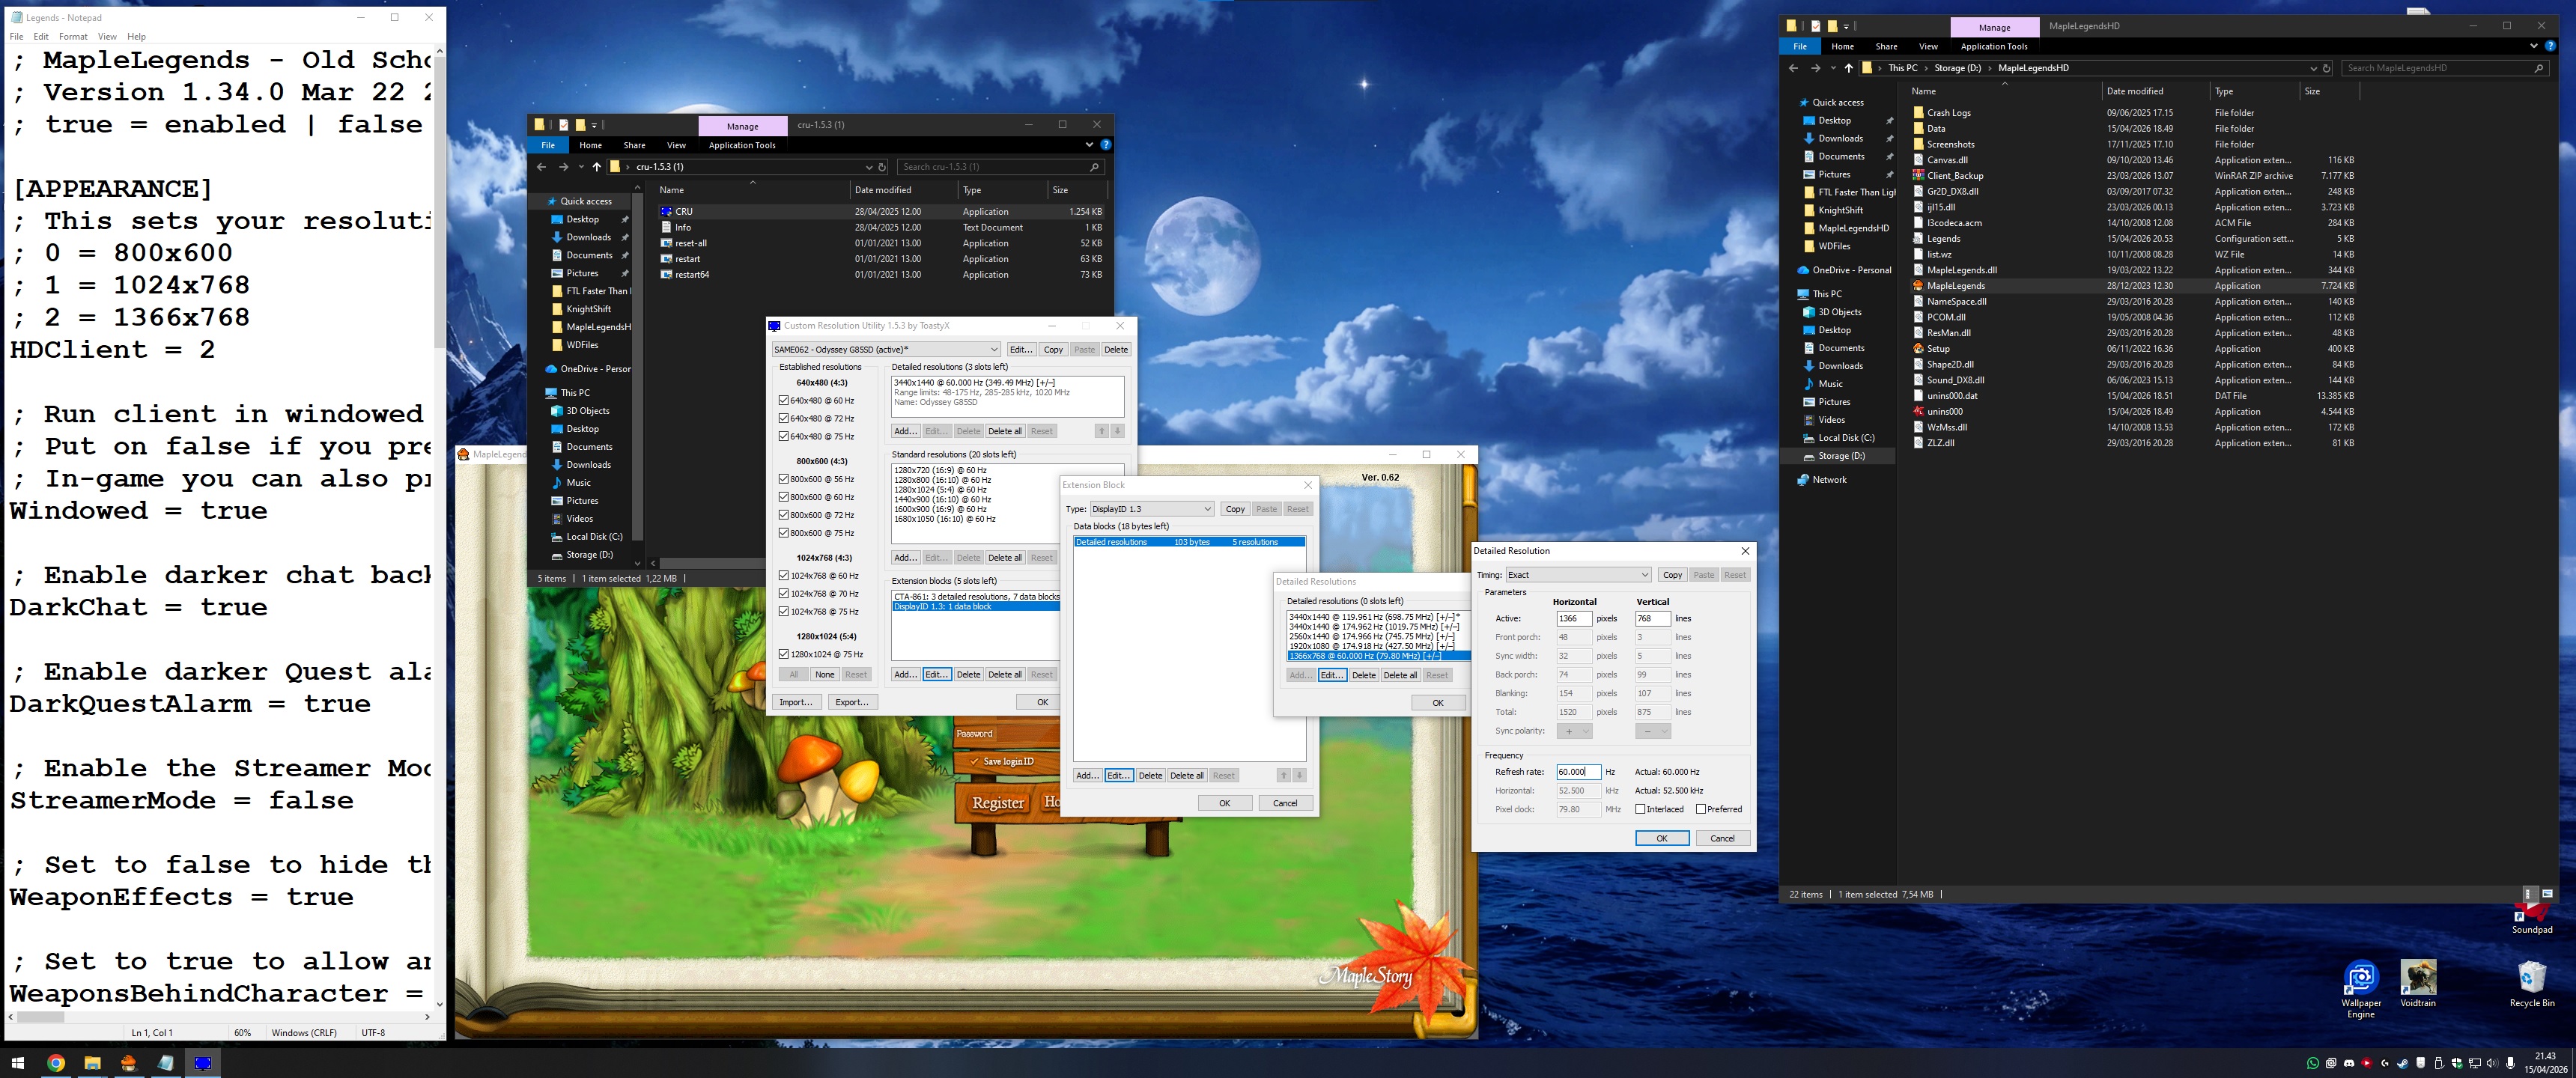Open Discord from the system tray
Image resolution: width=2576 pixels, height=1078 pixels.
2349,1064
